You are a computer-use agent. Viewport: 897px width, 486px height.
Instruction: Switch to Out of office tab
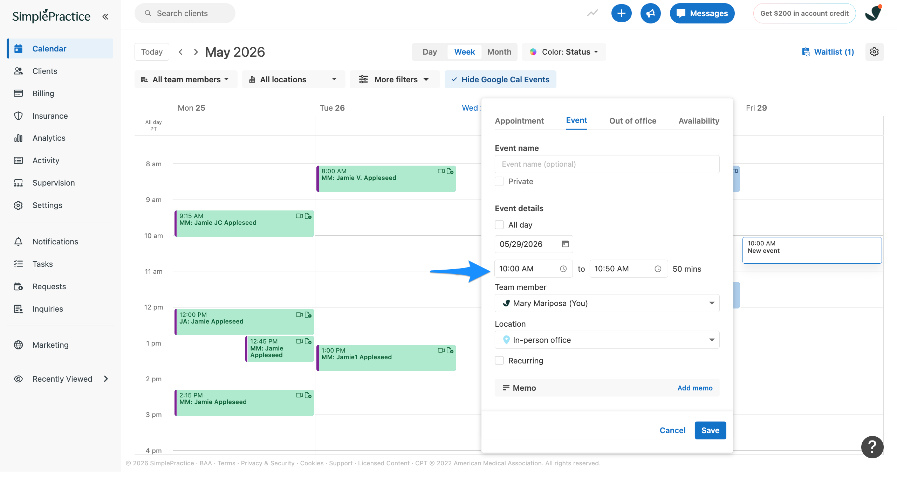pyautogui.click(x=632, y=121)
